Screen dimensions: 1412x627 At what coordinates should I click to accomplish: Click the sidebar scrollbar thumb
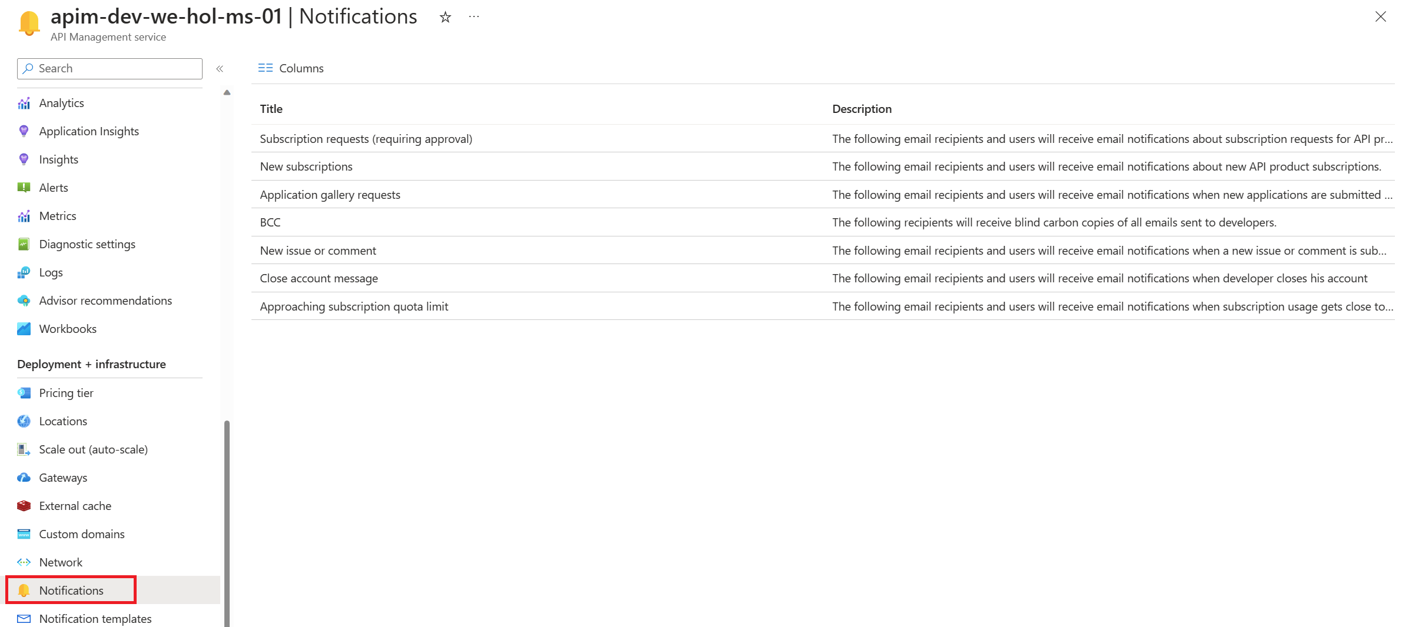pyautogui.click(x=227, y=523)
